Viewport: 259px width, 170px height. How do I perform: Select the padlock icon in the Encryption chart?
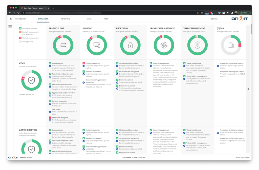[130, 45]
